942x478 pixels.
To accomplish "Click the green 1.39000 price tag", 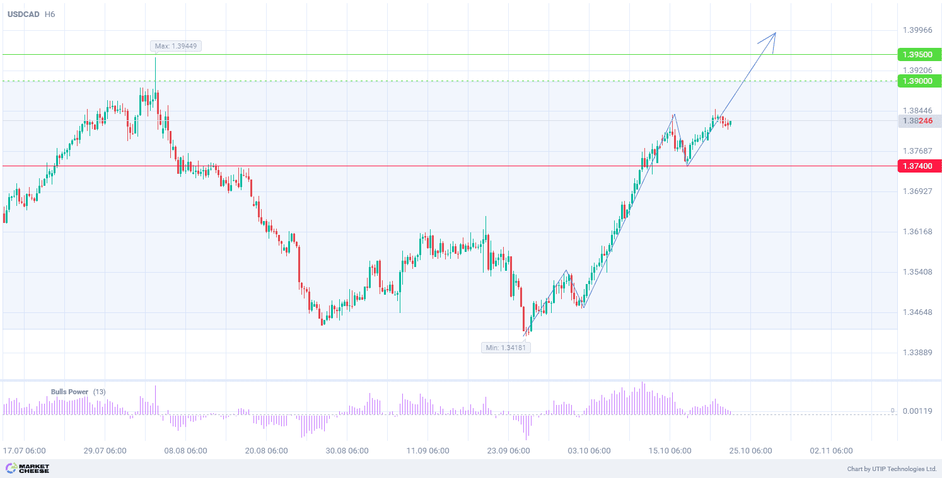I will [917, 81].
